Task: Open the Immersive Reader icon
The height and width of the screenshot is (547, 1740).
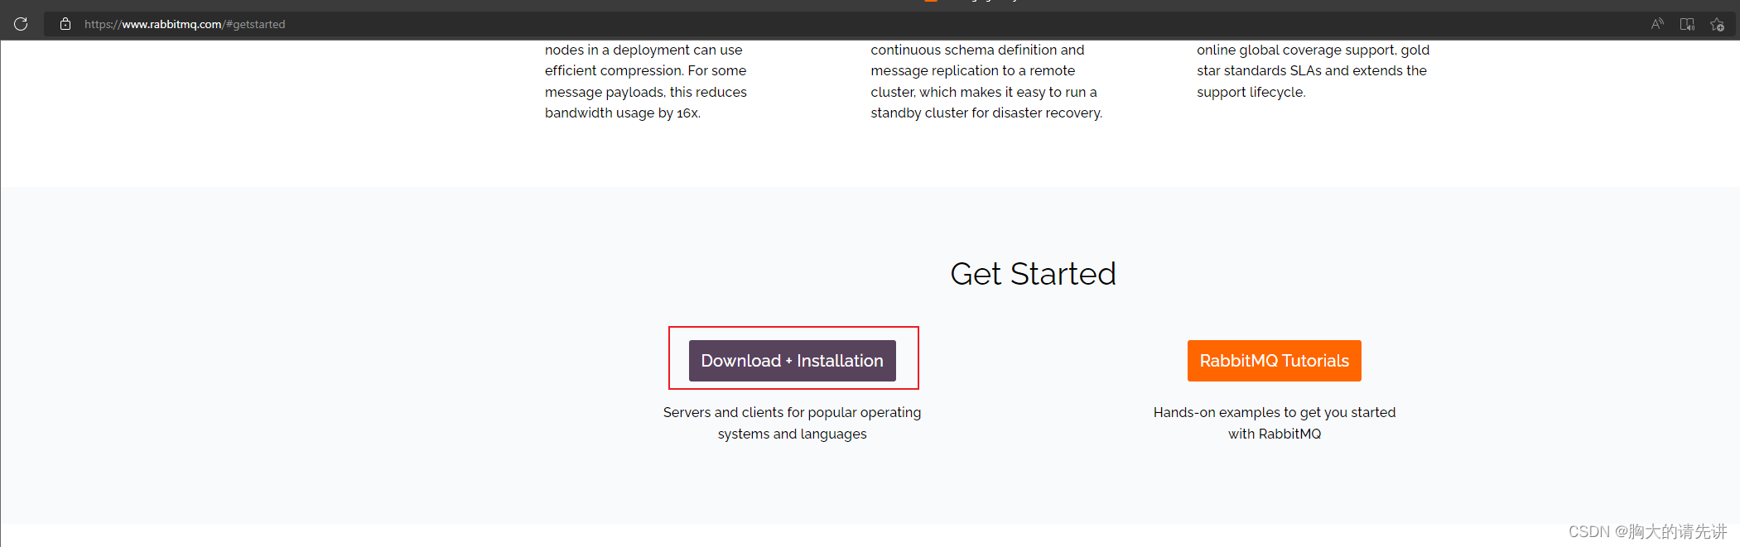Action: tap(1687, 24)
